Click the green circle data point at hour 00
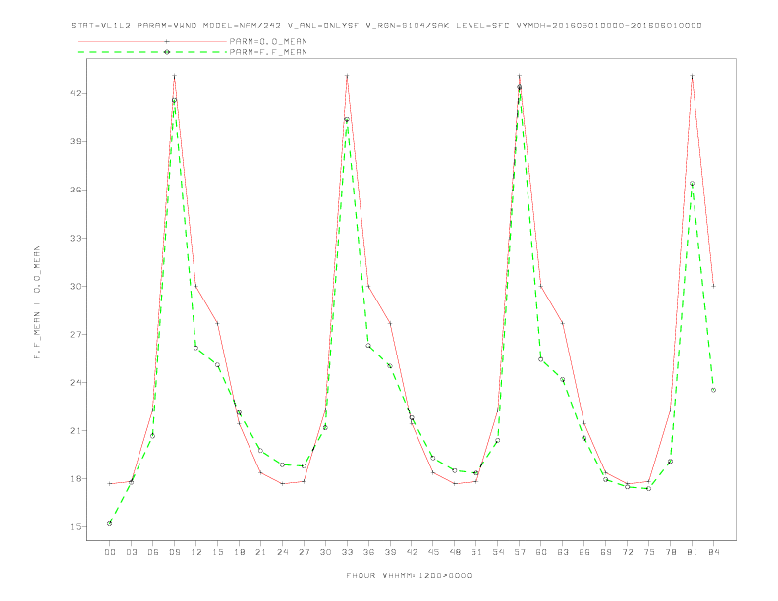The height and width of the screenshot is (601, 778). pyautogui.click(x=110, y=523)
